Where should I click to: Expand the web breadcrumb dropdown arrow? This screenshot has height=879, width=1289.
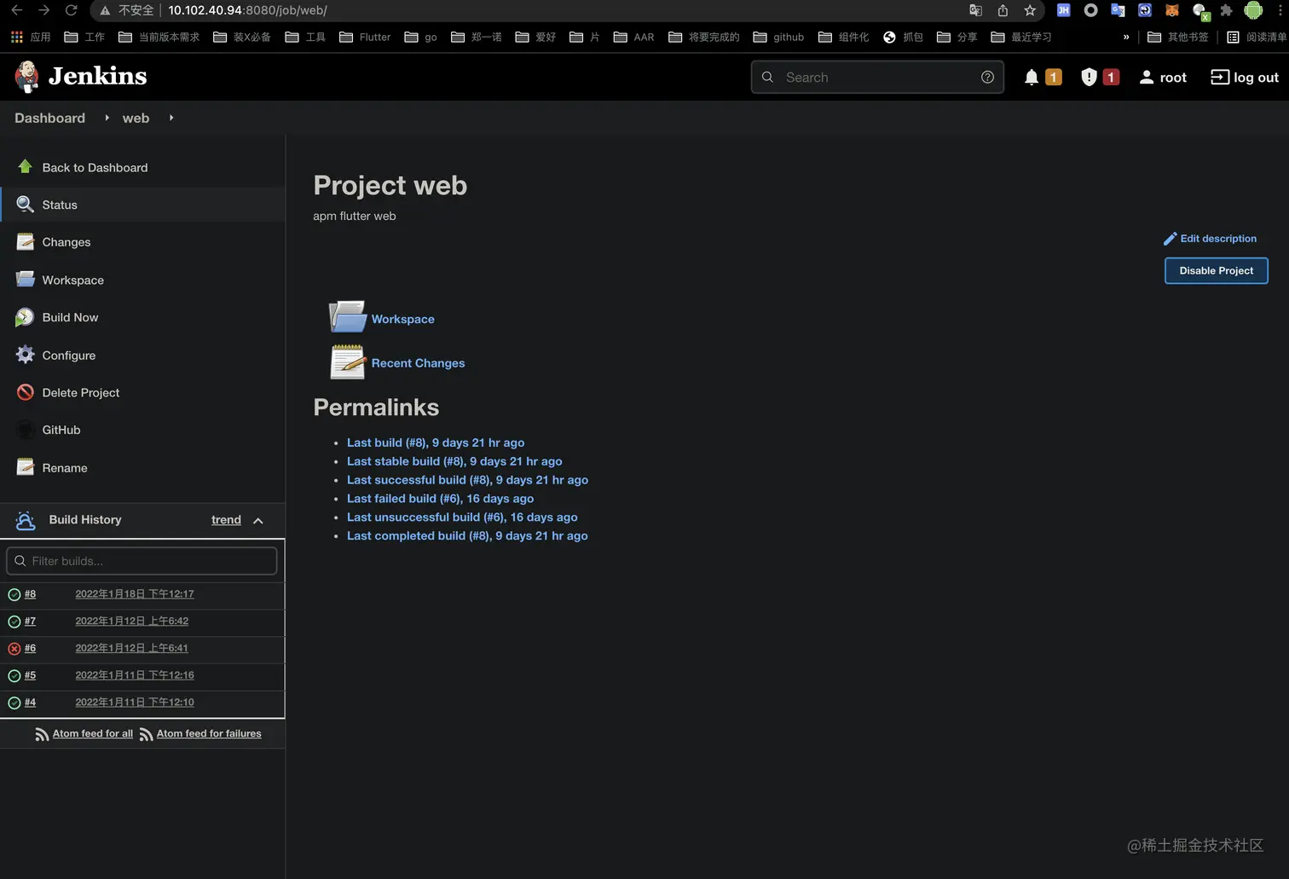point(171,118)
